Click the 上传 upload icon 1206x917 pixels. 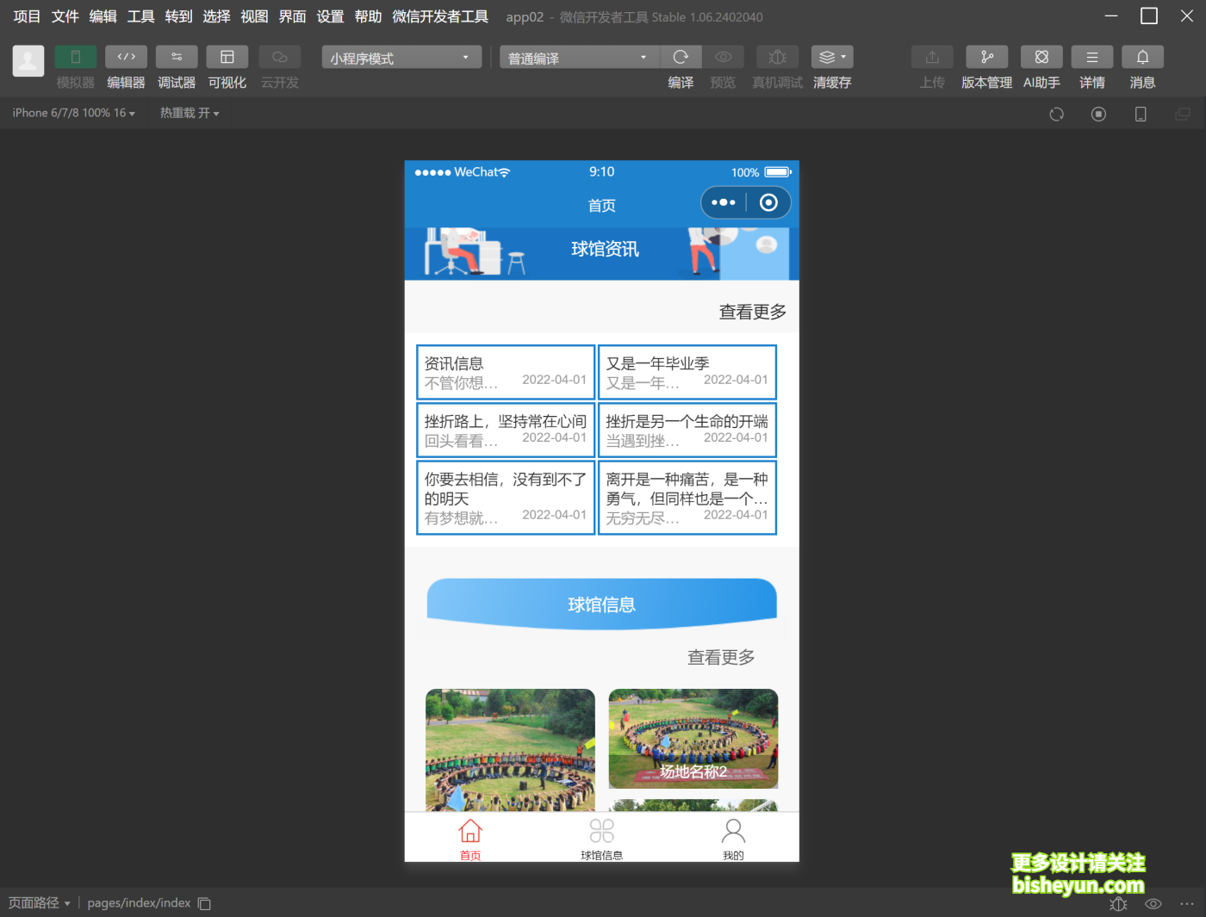931,57
